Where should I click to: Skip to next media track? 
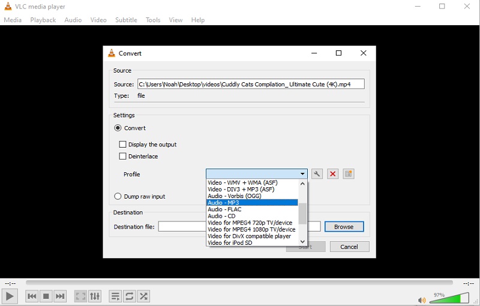click(60, 296)
